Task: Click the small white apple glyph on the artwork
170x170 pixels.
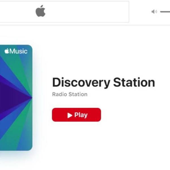Action: tap(7, 51)
